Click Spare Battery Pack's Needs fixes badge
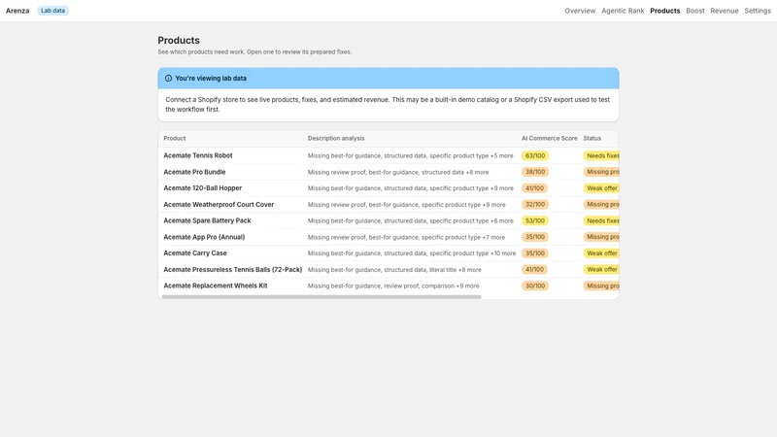 (601, 220)
